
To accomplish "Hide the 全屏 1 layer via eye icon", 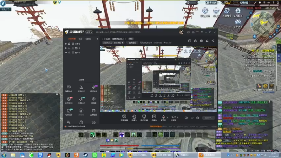I will 66,44.
